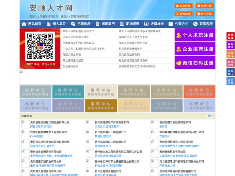The image size is (235, 176).
Task: Click the document icon beside 求职简历
Action: [x=97, y=24]
